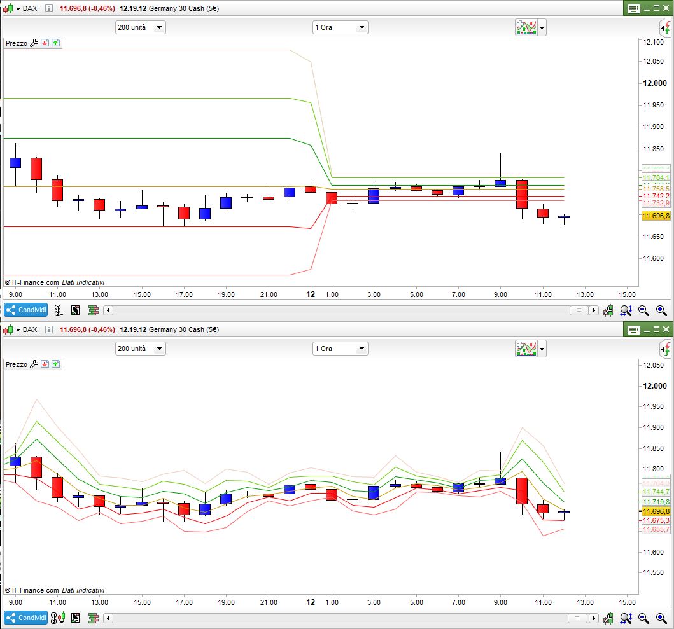Auto-fit zoom magnifier with arrows in top chart
The height and width of the screenshot is (629, 674).
pos(626,310)
